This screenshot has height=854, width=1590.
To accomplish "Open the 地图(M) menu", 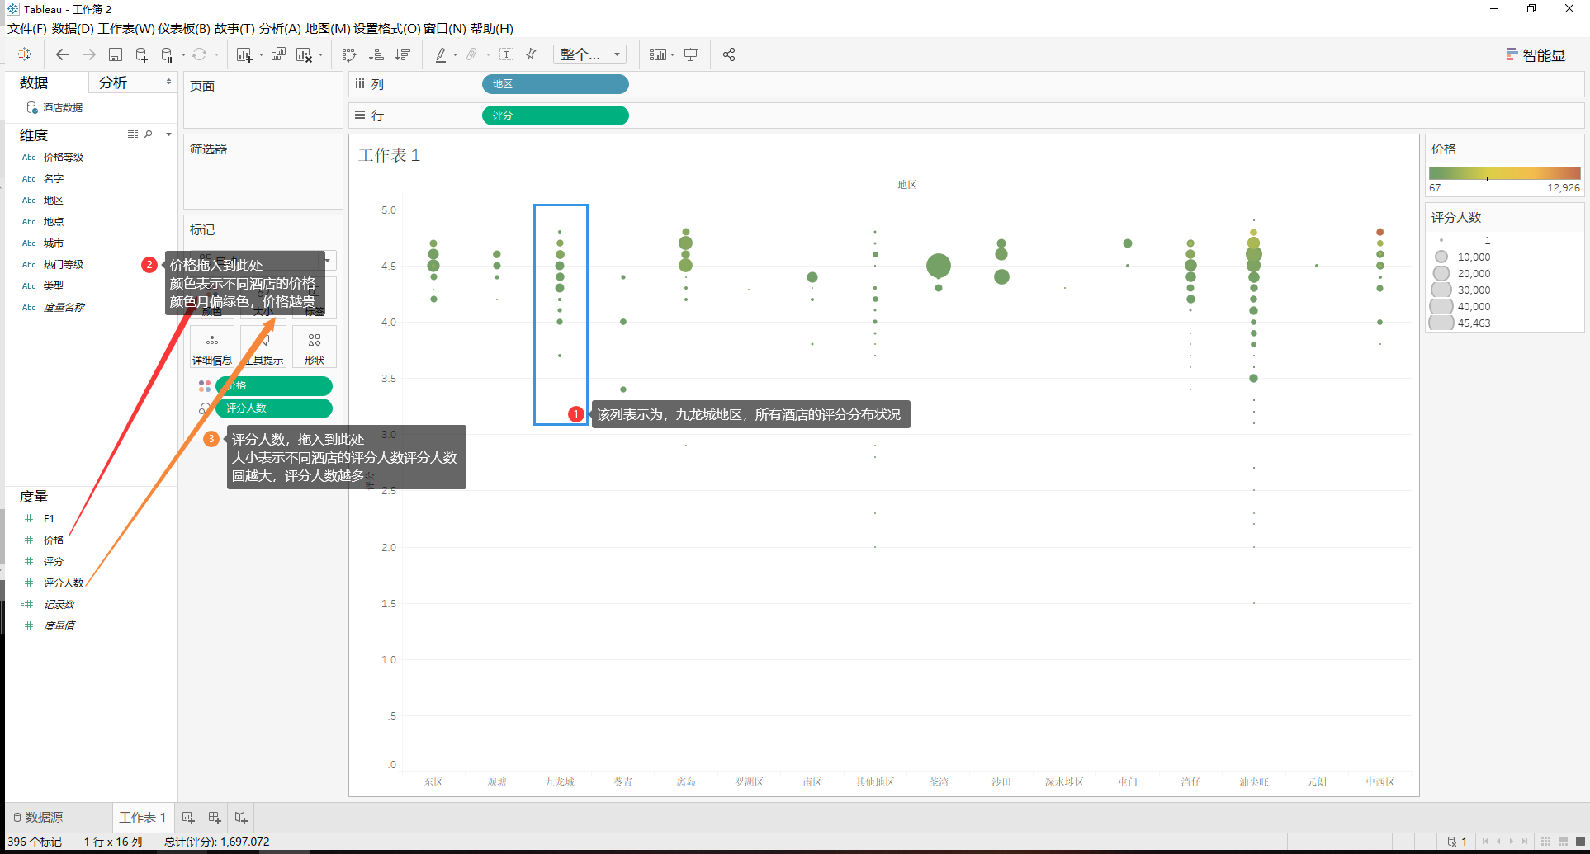I will click(328, 28).
